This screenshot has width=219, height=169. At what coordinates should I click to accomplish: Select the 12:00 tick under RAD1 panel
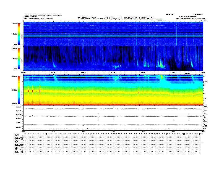coord(113,73)
